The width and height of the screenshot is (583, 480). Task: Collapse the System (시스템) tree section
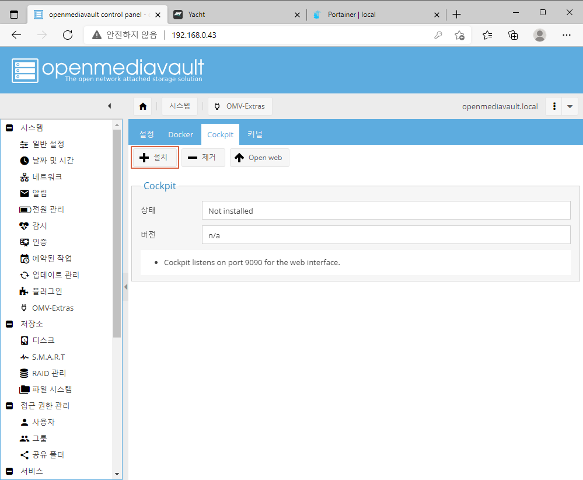click(10, 128)
